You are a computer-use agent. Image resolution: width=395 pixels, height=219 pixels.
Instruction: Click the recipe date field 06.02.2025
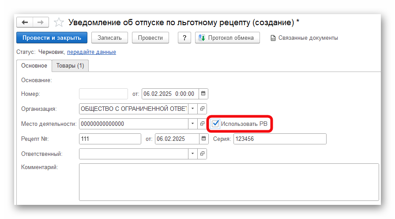point(177,139)
